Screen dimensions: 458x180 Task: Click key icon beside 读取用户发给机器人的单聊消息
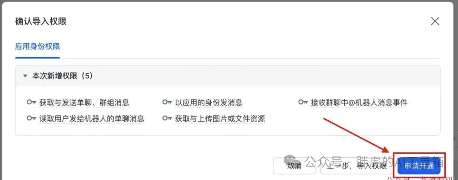31,119
